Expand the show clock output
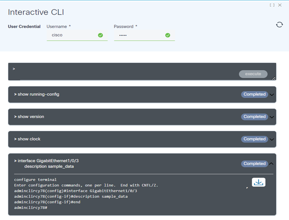289x220 pixels. pyautogui.click(x=272, y=140)
